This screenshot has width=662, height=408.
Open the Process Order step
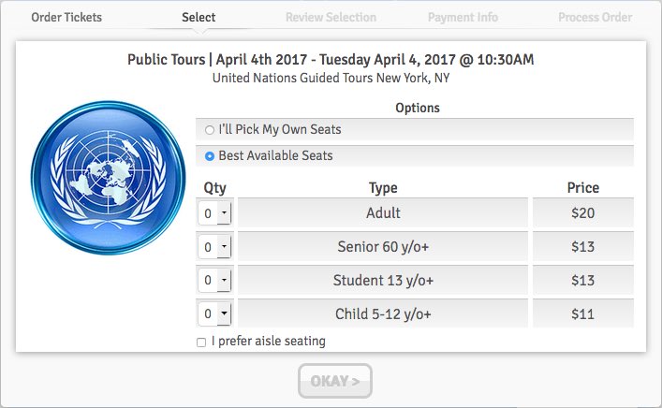point(596,17)
